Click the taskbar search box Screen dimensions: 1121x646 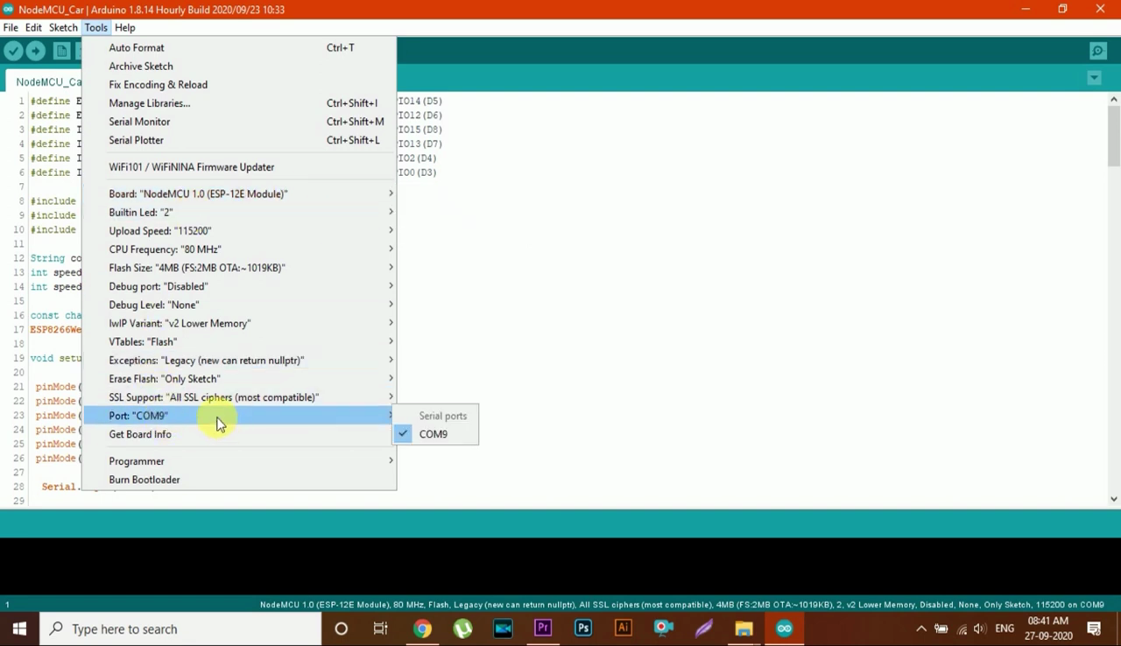pyautogui.click(x=180, y=628)
